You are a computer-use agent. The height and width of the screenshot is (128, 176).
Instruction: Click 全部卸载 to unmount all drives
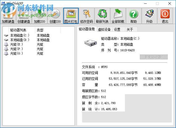pyautogui.click(x=118, y=16)
